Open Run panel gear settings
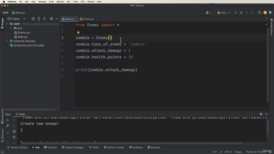Image resolution: width=274 pixels, height=154 pixels. pos(261,114)
